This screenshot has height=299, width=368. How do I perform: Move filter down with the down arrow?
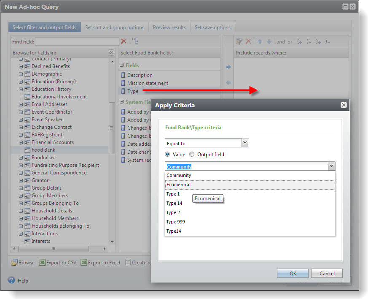(269, 42)
